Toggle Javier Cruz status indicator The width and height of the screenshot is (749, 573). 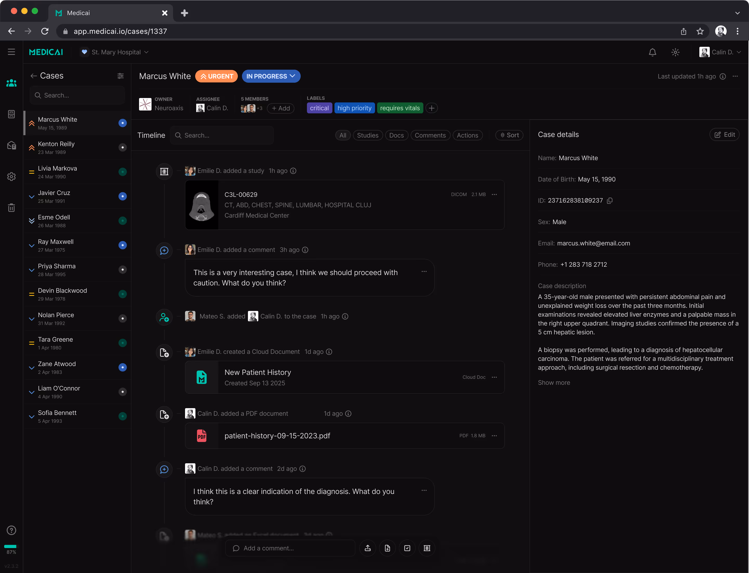coord(122,197)
